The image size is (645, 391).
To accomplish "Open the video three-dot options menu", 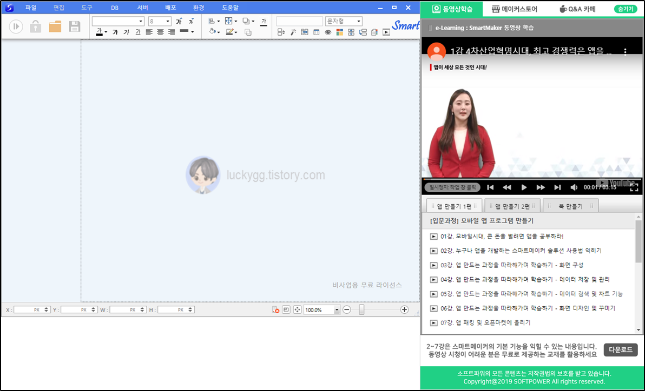I will (x=625, y=52).
